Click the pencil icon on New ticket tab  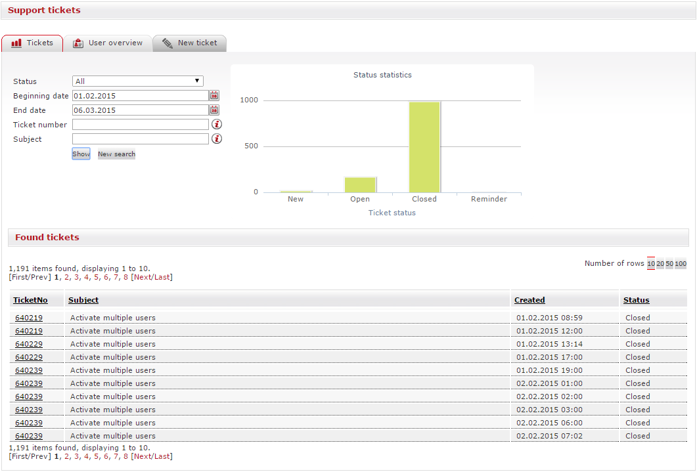click(x=168, y=43)
